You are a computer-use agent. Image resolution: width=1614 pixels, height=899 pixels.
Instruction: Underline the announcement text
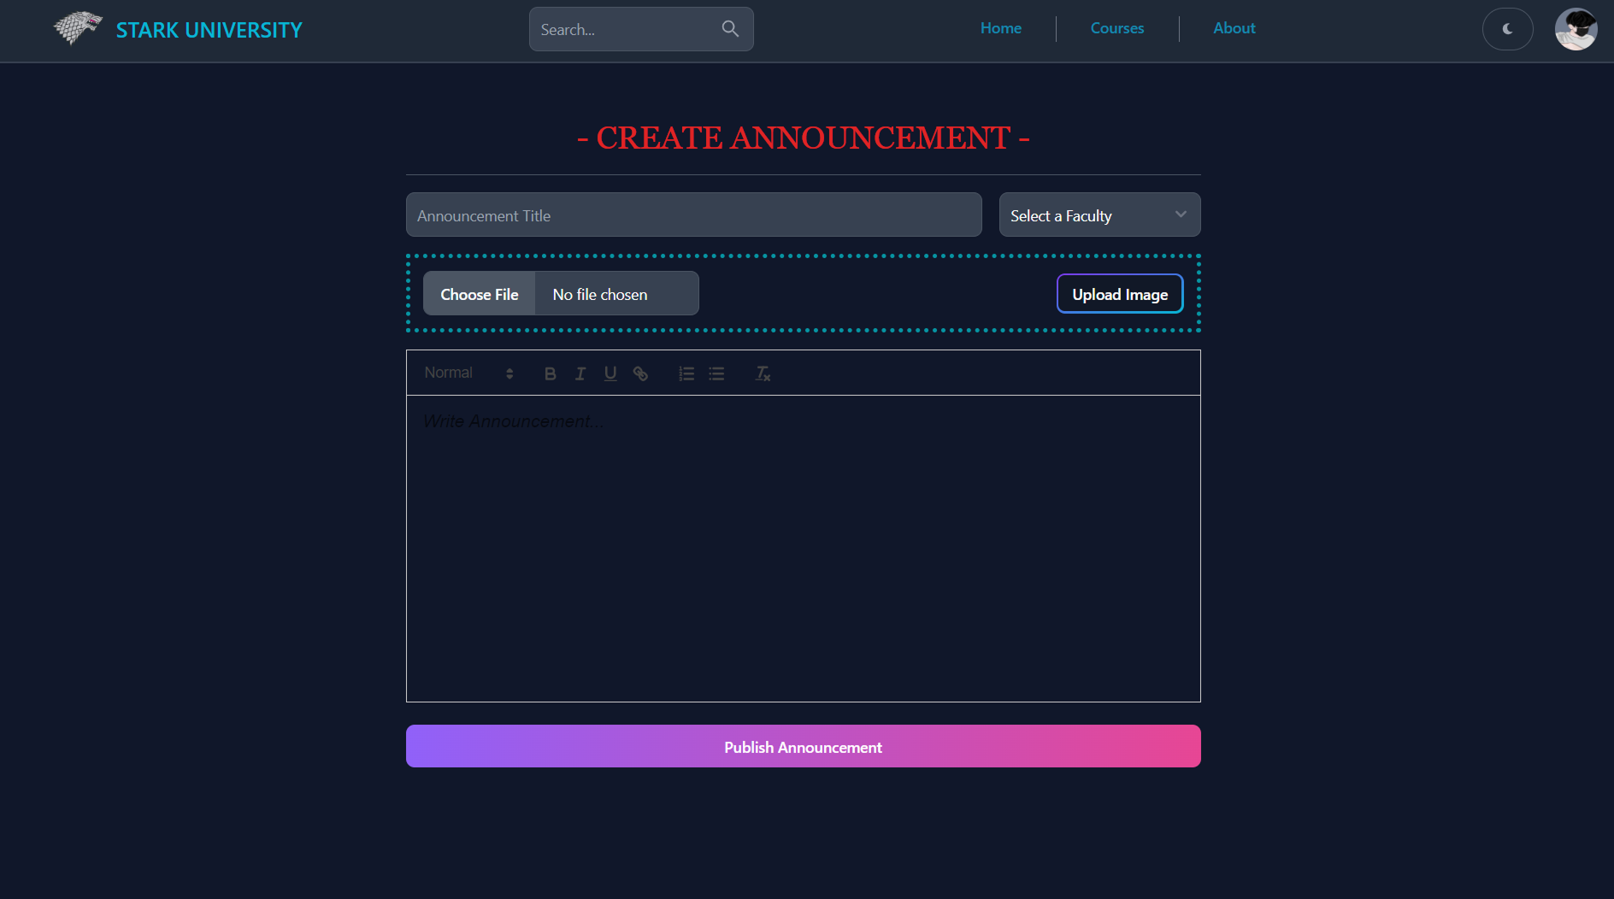pyautogui.click(x=610, y=373)
